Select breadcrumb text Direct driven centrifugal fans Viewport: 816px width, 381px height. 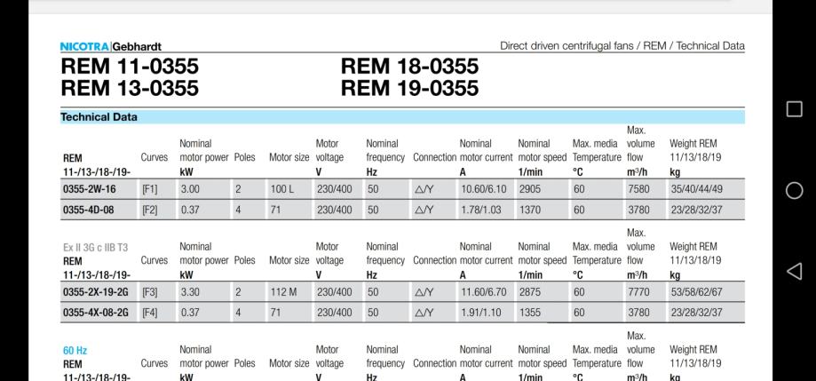click(x=566, y=46)
